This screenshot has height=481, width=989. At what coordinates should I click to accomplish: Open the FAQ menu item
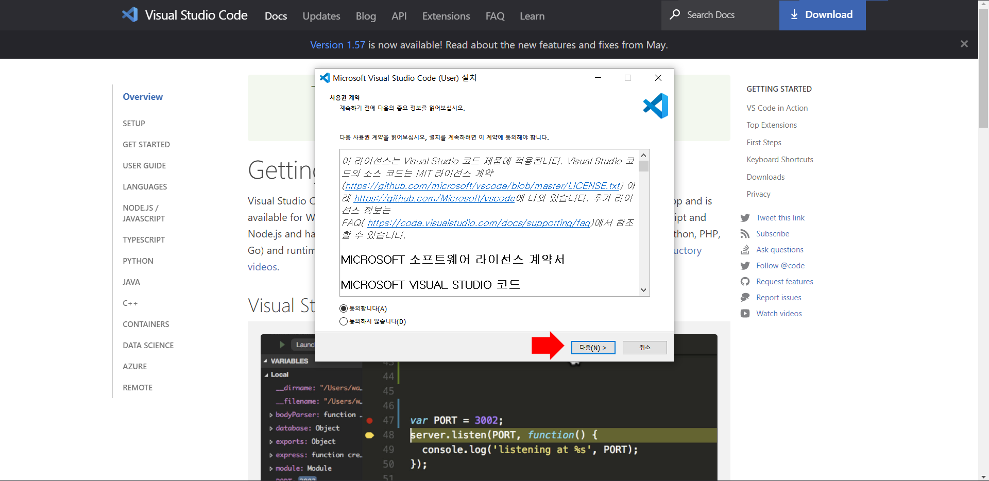pyautogui.click(x=495, y=16)
